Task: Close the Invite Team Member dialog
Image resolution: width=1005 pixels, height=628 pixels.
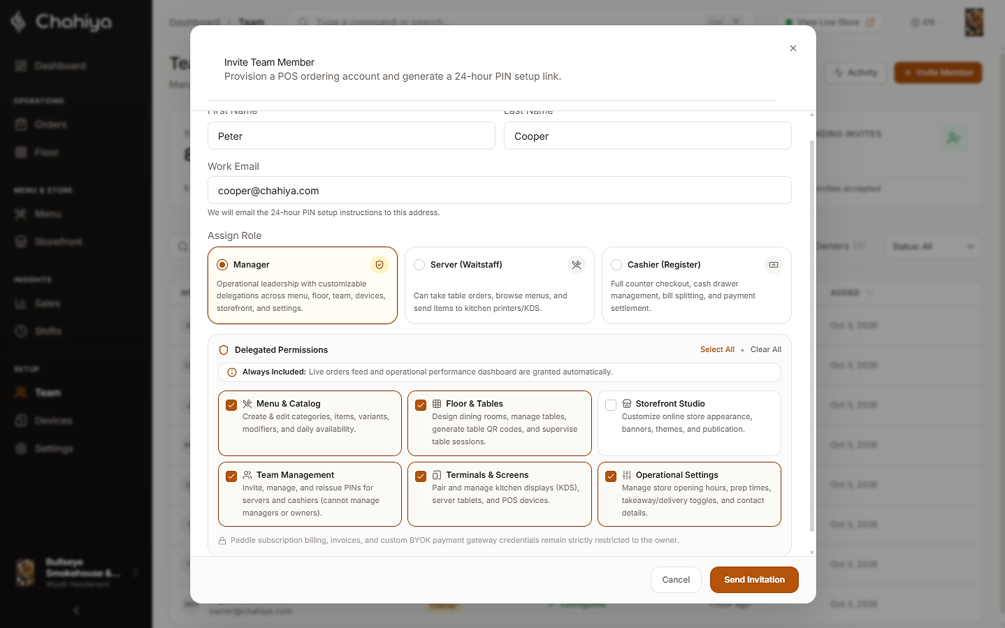Action: 793,48
